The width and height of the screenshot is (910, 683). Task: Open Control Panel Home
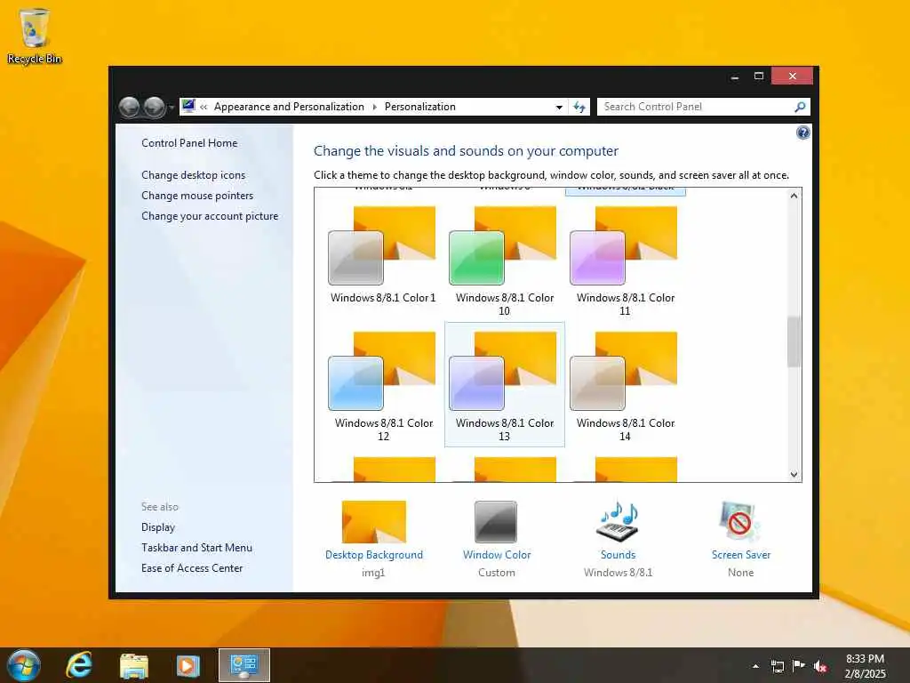(189, 143)
